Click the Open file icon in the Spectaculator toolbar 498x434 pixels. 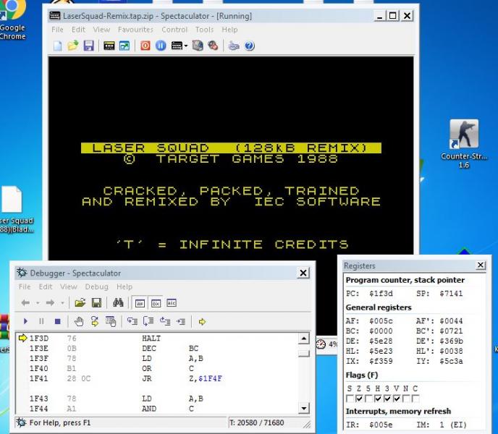point(73,46)
